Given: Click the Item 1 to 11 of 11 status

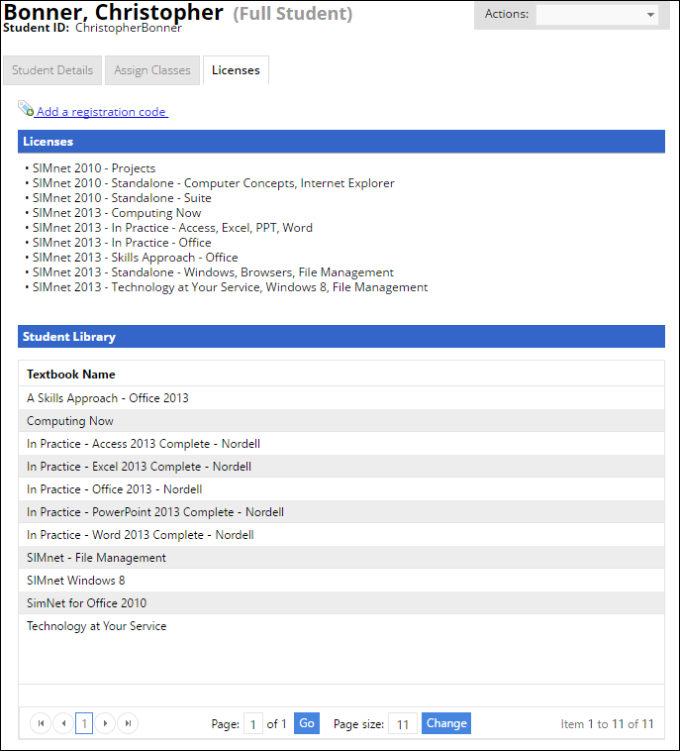Looking at the screenshot, I should [x=607, y=723].
